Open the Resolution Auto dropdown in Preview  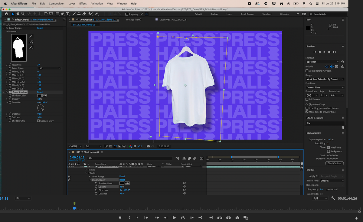(336, 95)
